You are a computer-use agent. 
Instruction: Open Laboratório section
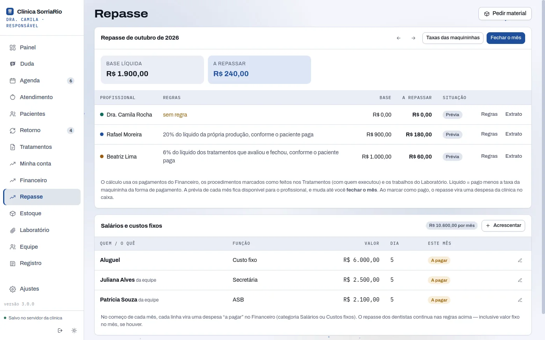click(x=42, y=230)
